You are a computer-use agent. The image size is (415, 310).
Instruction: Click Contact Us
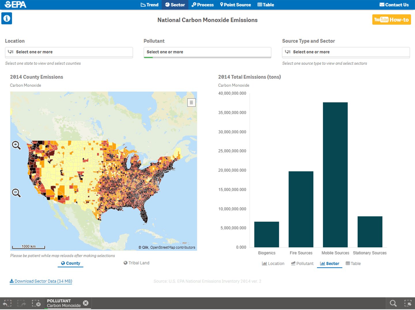[x=394, y=5]
